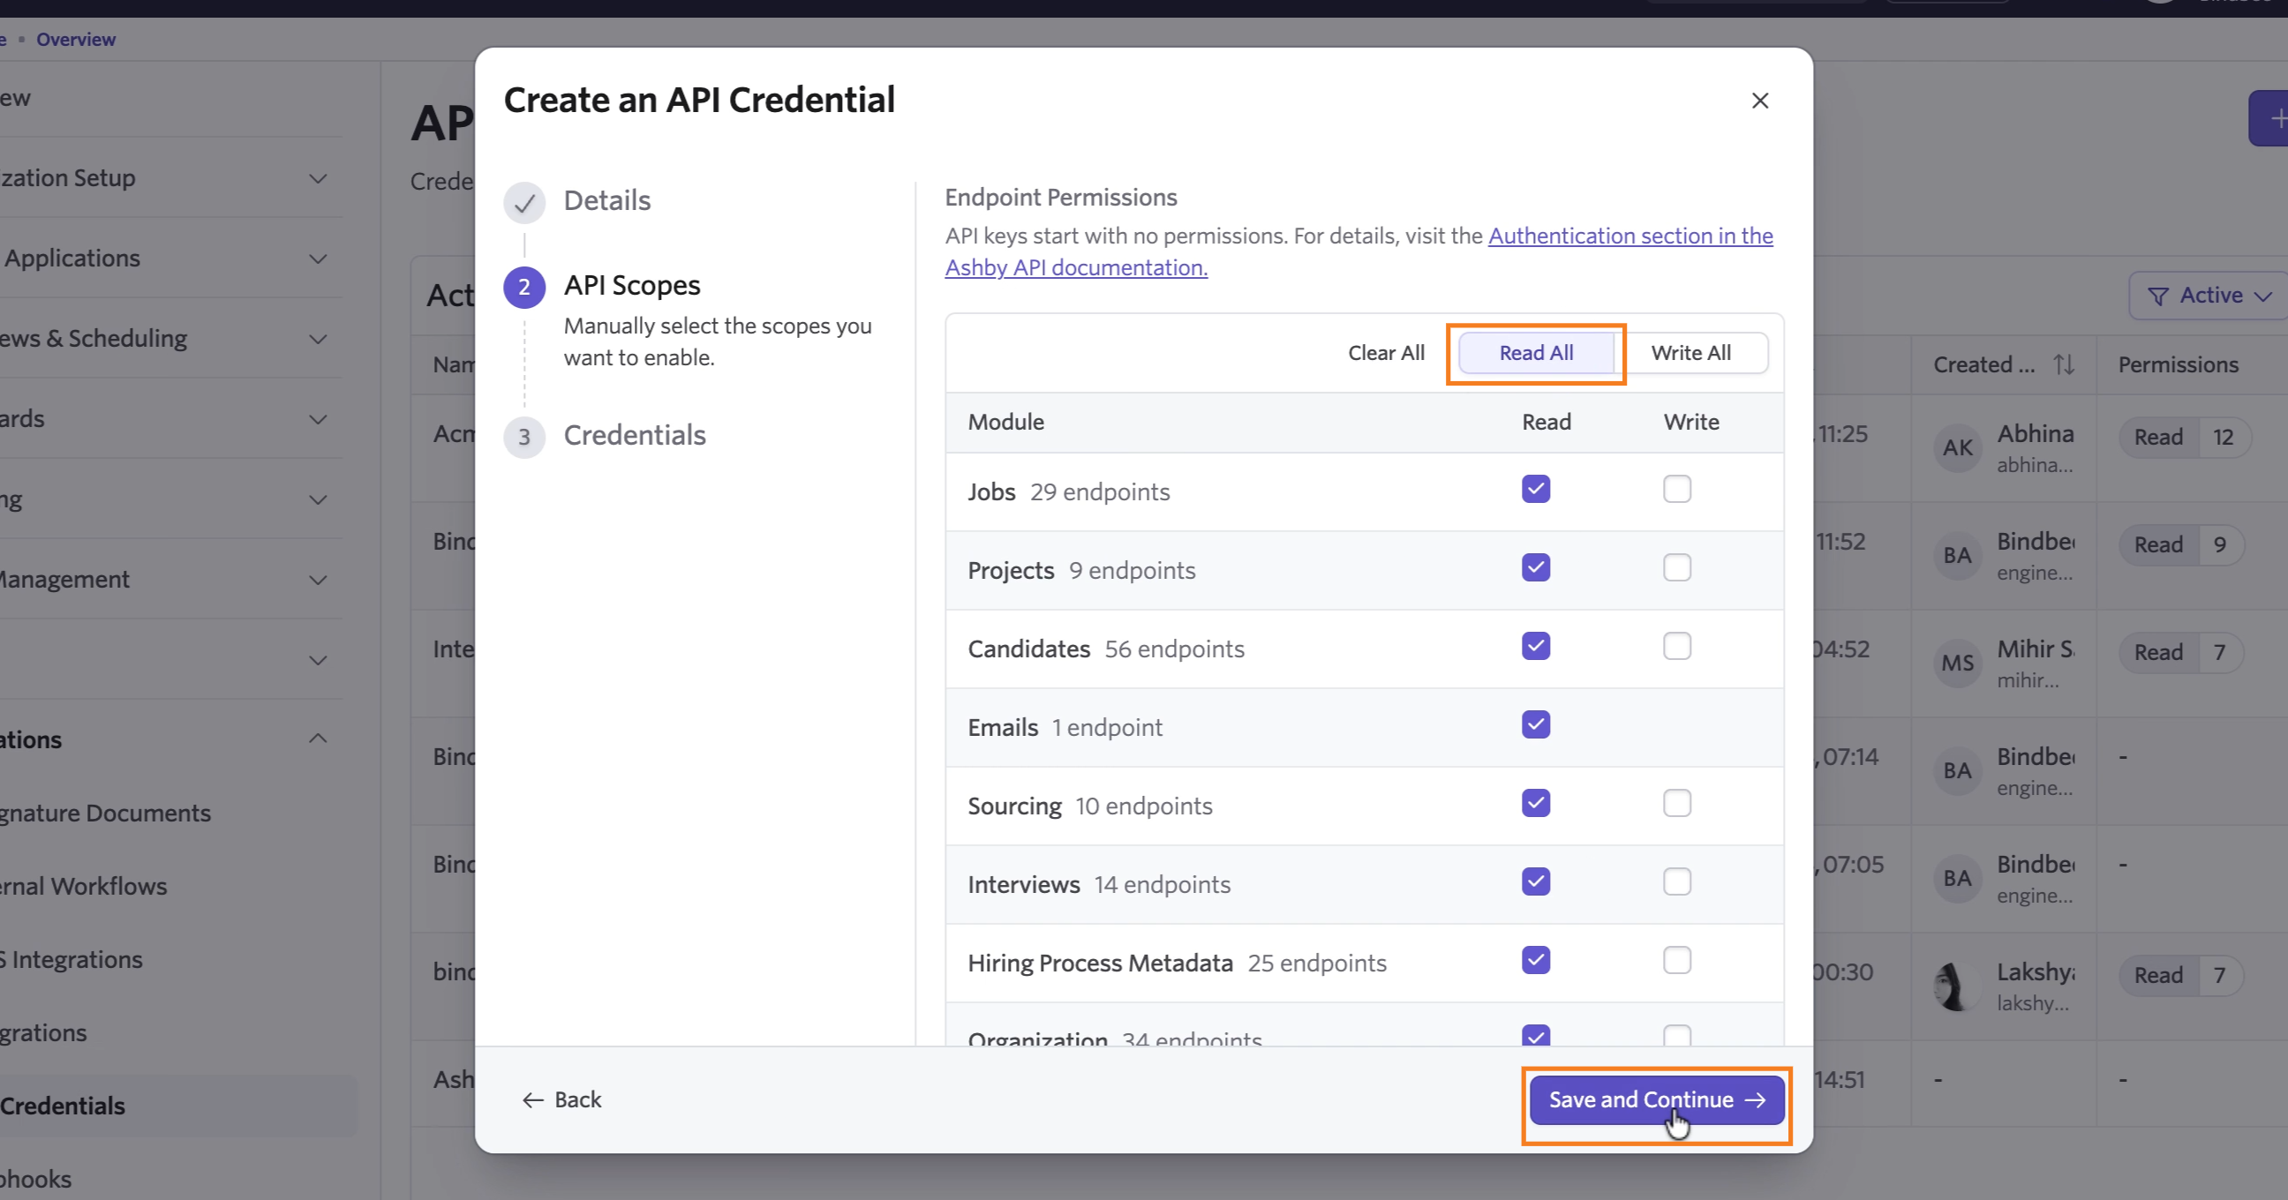Uncheck Read permission for Emails module
Image resolution: width=2288 pixels, height=1200 pixels.
[1536, 725]
